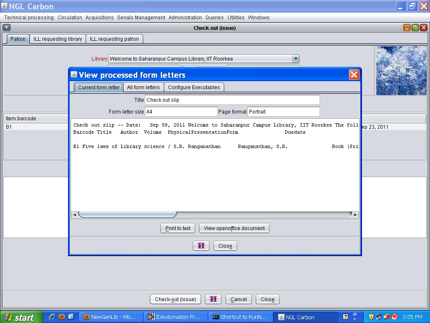Click the Title input field
This screenshot has width=430, height=323.
[232, 100]
